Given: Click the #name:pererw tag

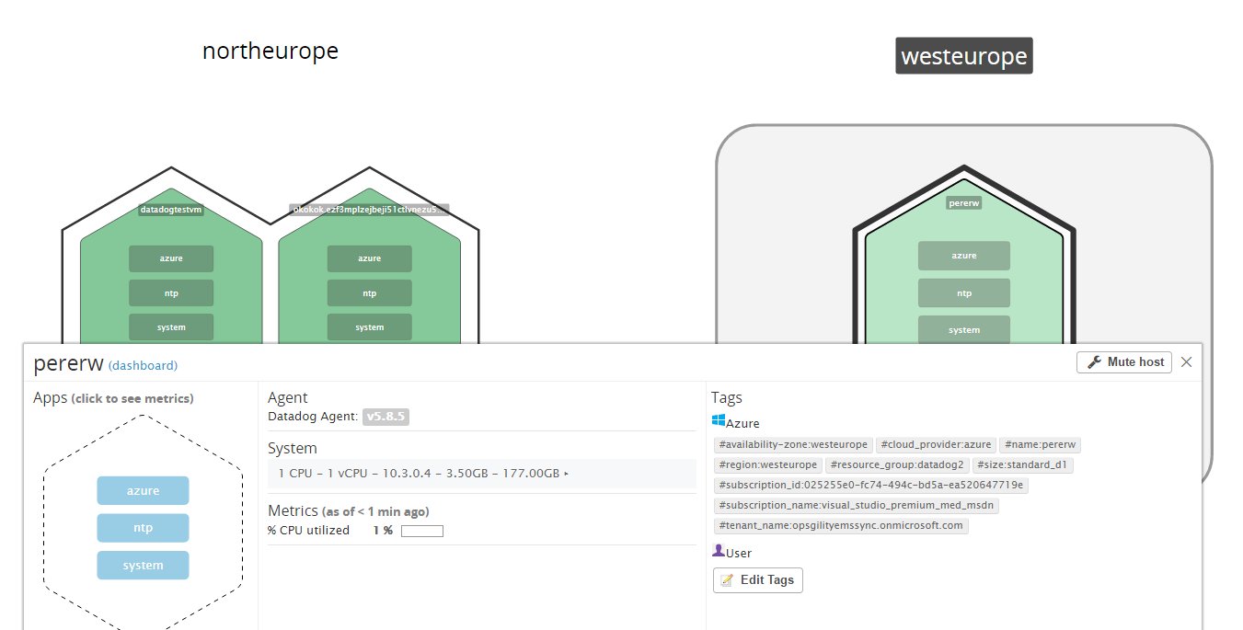Looking at the screenshot, I should (1041, 444).
